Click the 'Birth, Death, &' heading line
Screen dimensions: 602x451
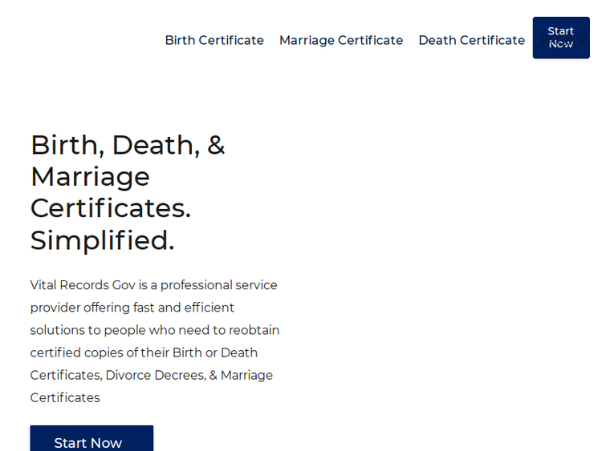(128, 145)
